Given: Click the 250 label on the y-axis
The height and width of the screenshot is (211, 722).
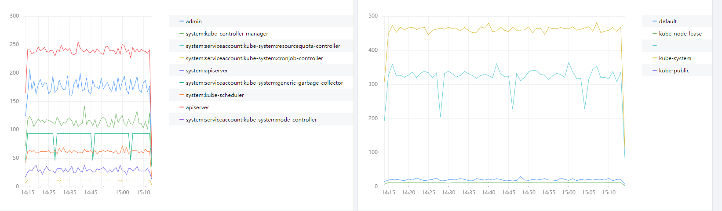Looking at the screenshot, I should click(x=15, y=44).
